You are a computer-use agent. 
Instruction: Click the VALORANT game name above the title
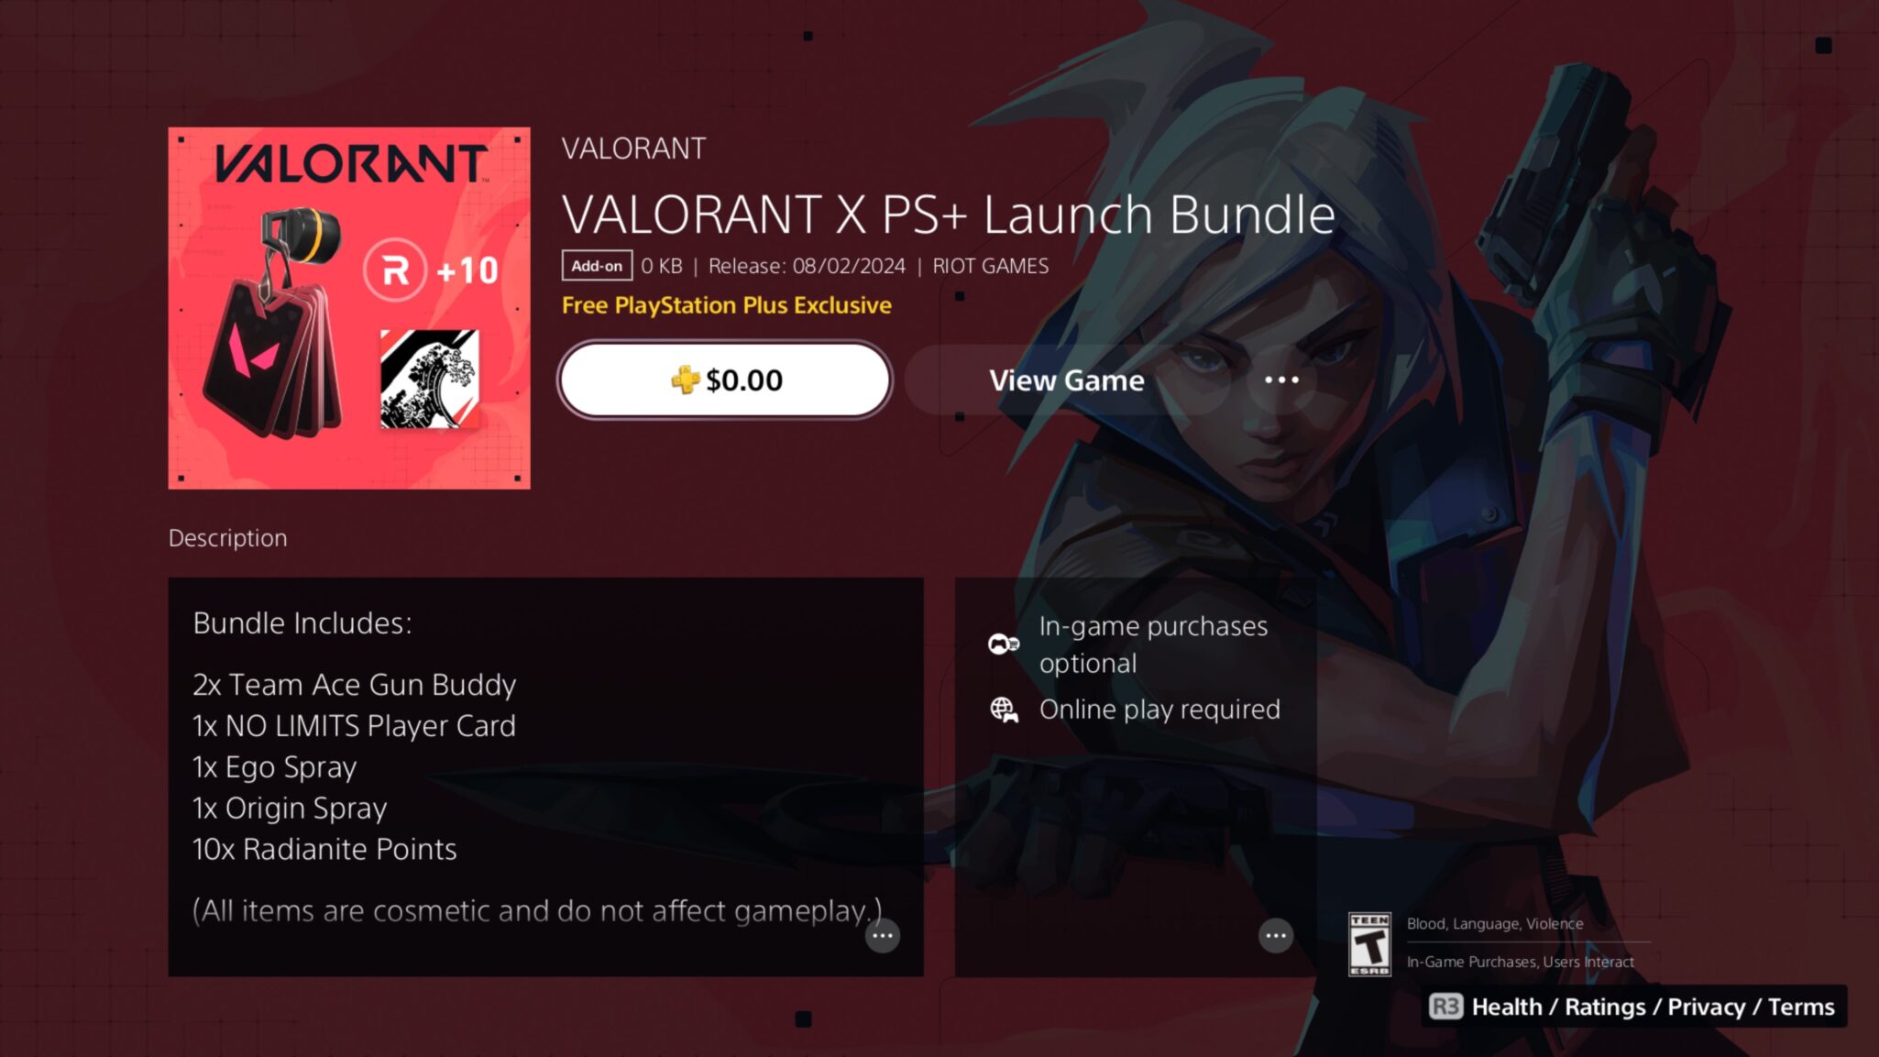coord(633,149)
